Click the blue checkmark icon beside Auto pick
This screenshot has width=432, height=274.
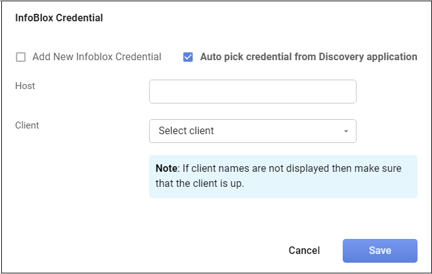point(187,57)
